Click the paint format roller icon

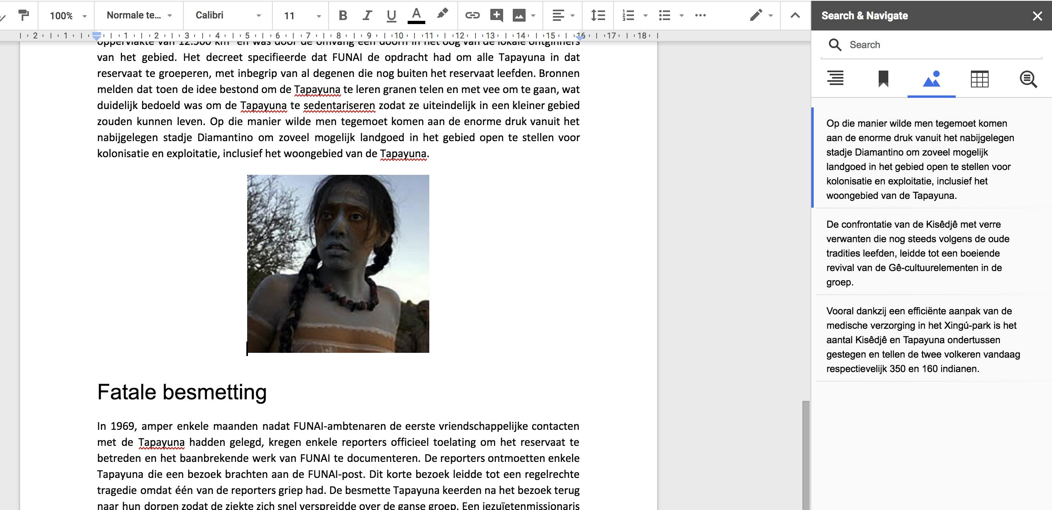(24, 16)
